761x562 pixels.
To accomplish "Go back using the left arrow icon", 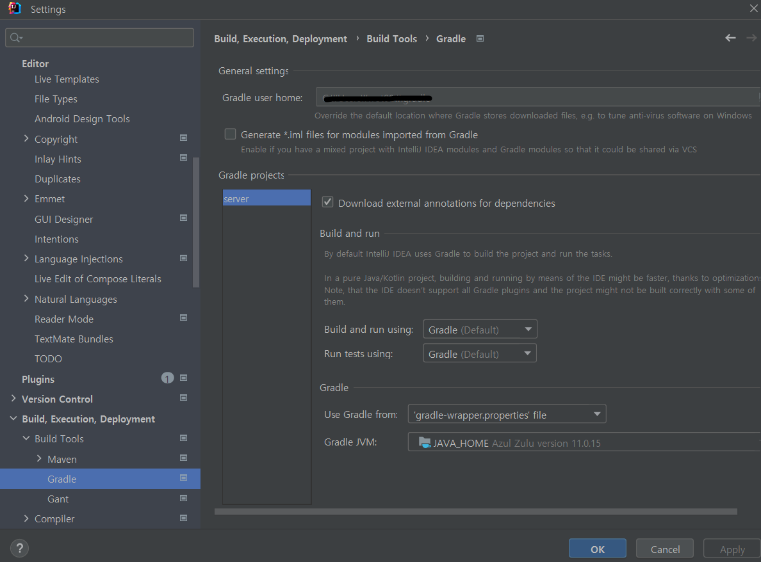I will (x=730, y=38).
